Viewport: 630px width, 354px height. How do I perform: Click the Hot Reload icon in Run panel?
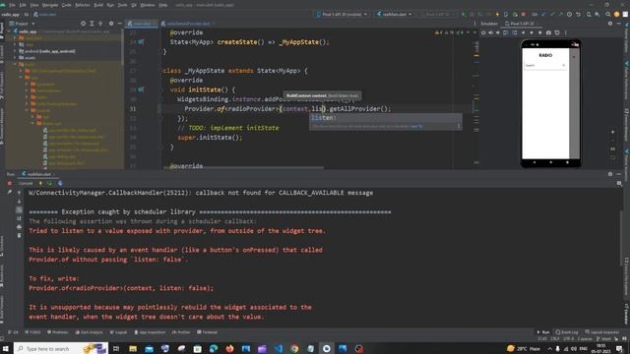[40, 184]
